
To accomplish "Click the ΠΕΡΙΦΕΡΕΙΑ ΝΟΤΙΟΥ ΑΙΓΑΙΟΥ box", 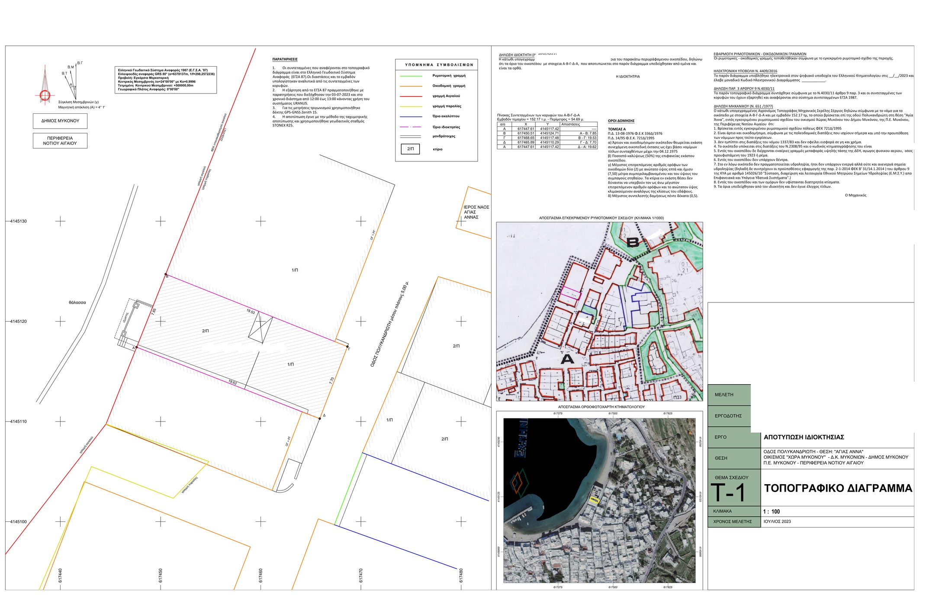I will (x=60, y=141).
